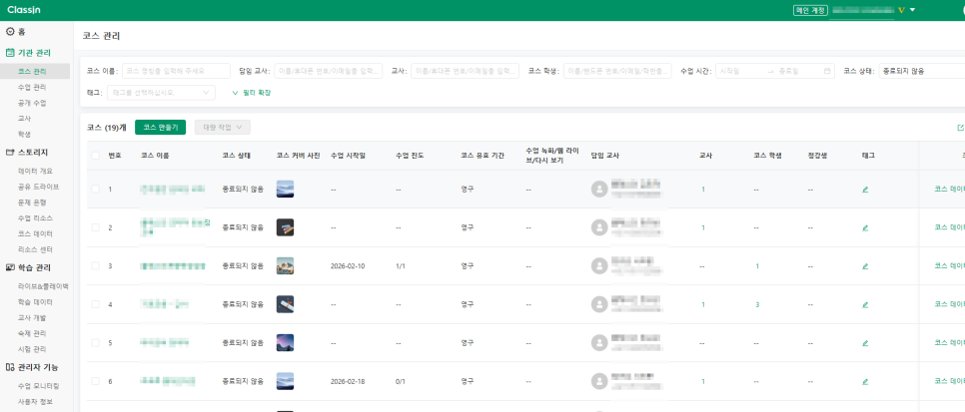965x412 pixels.
Task: Click the teacher avatar in row 6
Action: [x=599, y=381]
